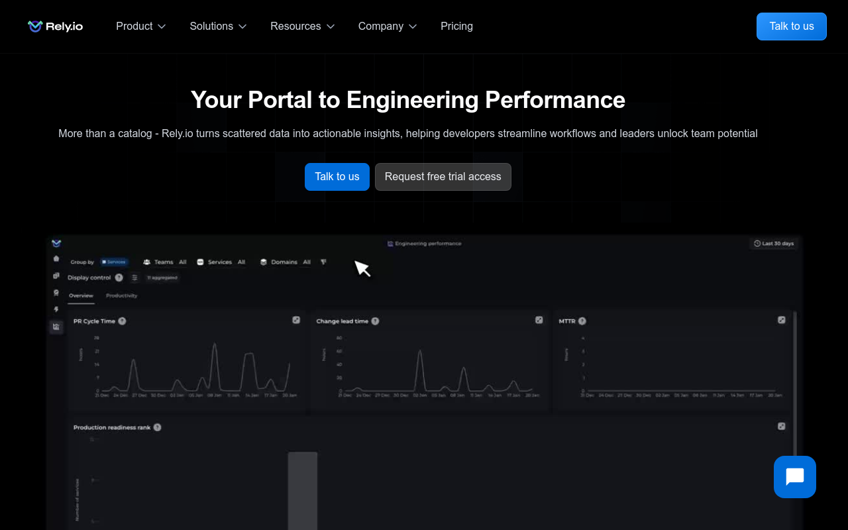Request free trial access
This screenshot has height=530, width=848.
[x=443, y=177]
